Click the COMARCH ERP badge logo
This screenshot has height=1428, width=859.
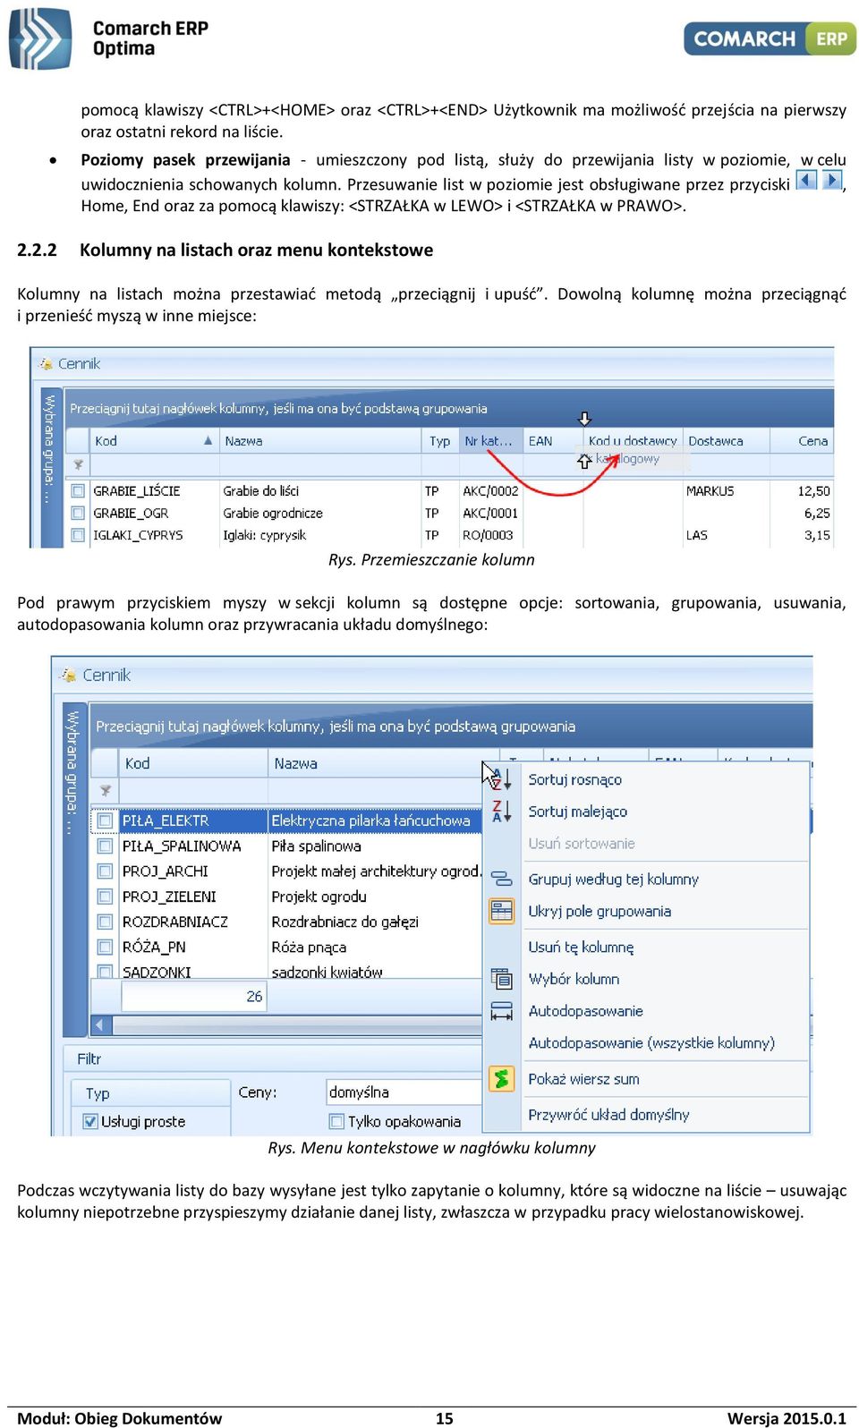tap(770, 38)
